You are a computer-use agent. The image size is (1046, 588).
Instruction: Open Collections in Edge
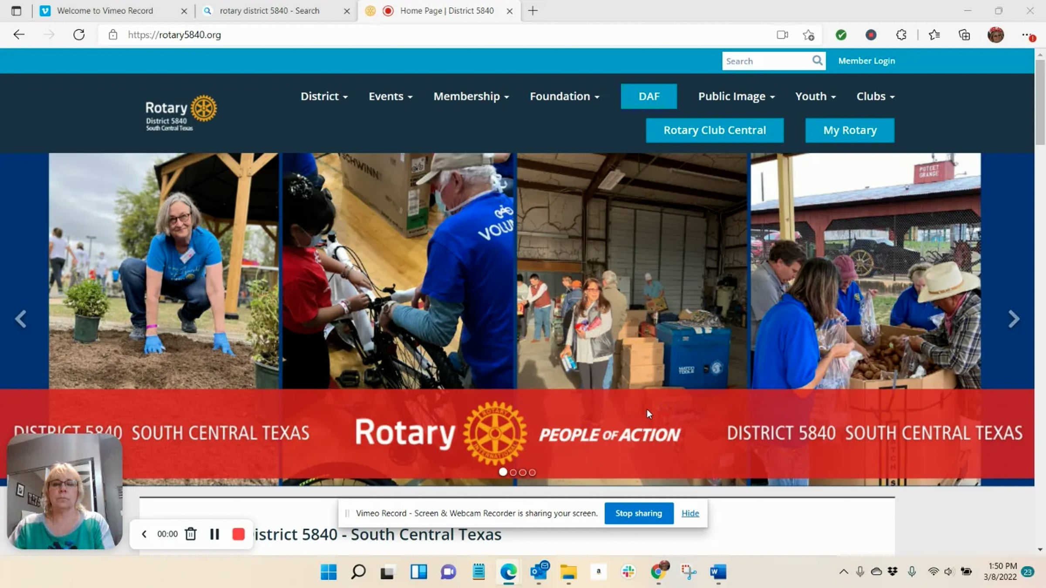pos(964,35)
